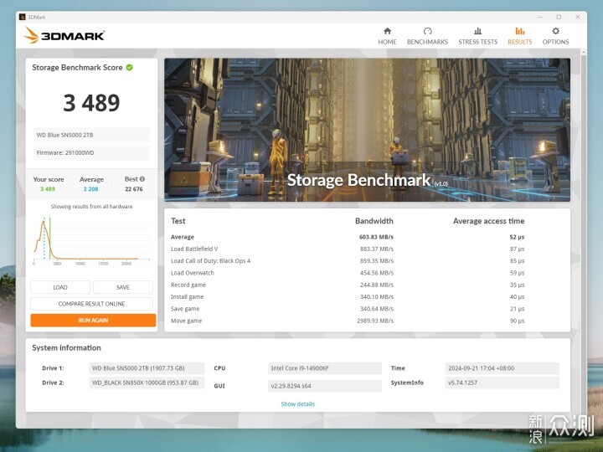Click the LOAD button
The width and height of the screenshot is (603, 452).
pyautogui.click(x=60, y=287)
